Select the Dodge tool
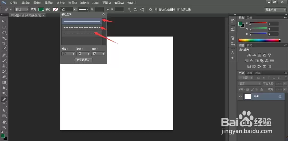Screen dimensions: 288x141 (x=4, y=93)
